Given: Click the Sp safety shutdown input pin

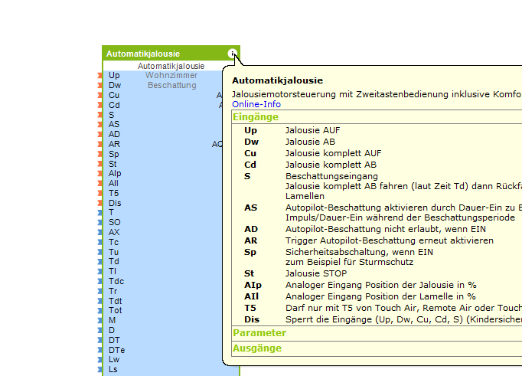Looking at the screenshot, I should click(100, 154).
